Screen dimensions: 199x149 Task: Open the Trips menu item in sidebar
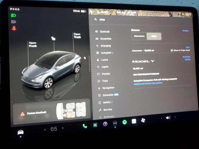(x=103, y=81)
